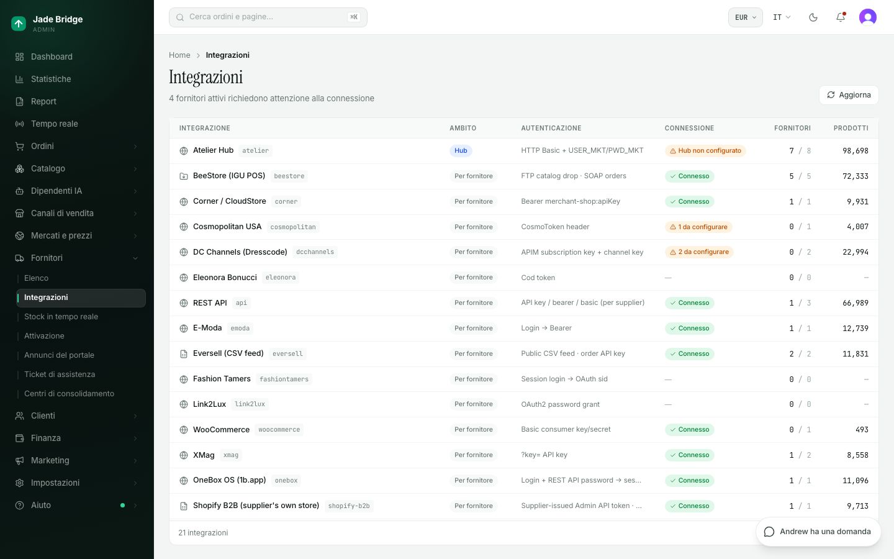
Task: Click the Report document icon
Action: pyautogui.click(x=19, y=101)
